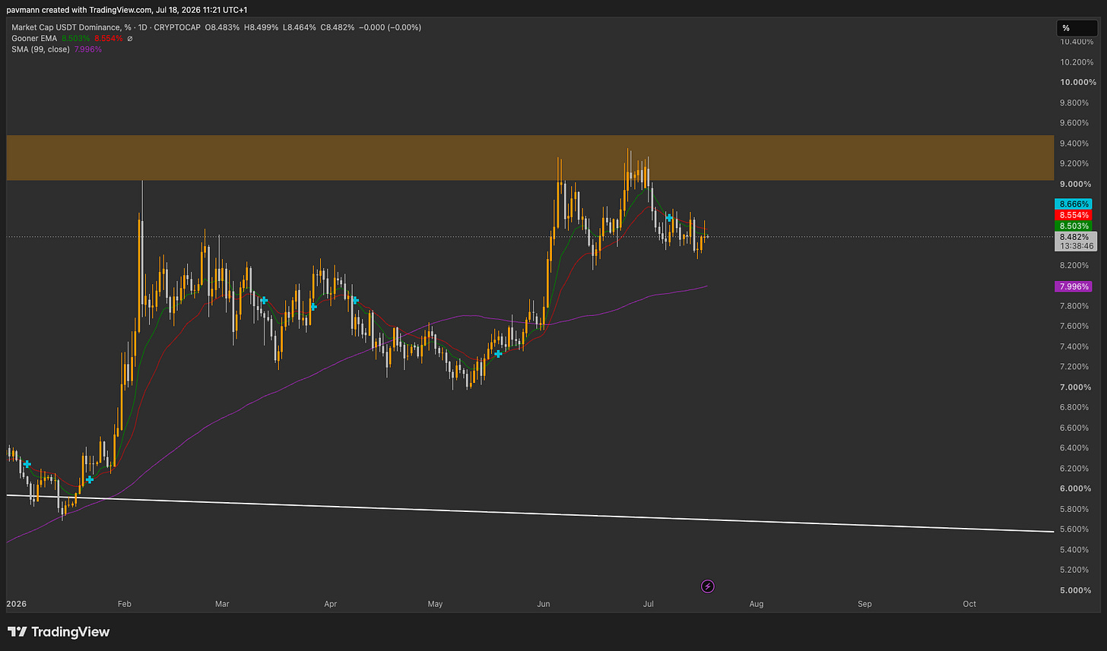Click the Mar label on the time axis
The height and width of the screenshot is (651, 1107).
point(222,604)
